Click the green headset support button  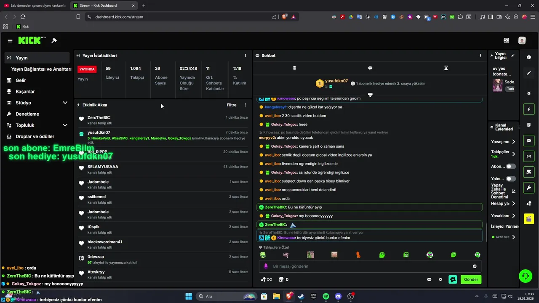click(526, 276)
